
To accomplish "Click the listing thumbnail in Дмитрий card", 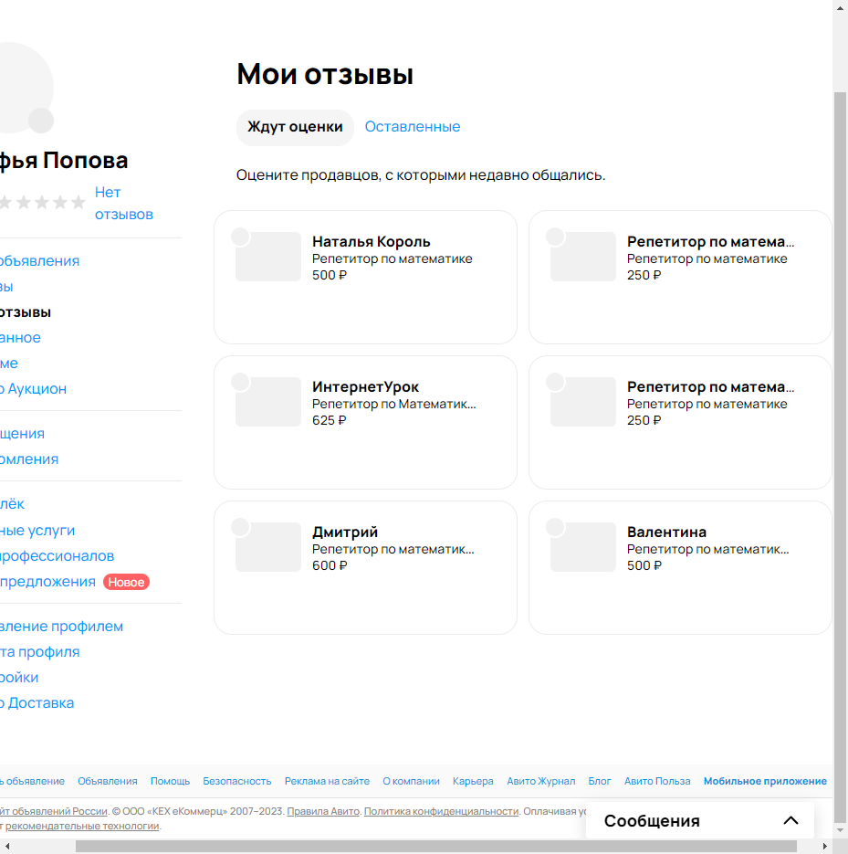I will point(268,547).
